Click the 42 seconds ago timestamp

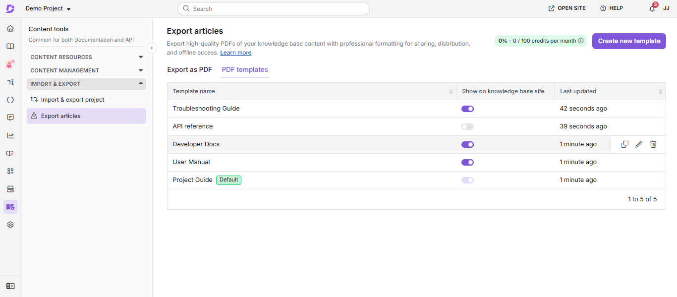pyautogui.click(x=583, y=109)
